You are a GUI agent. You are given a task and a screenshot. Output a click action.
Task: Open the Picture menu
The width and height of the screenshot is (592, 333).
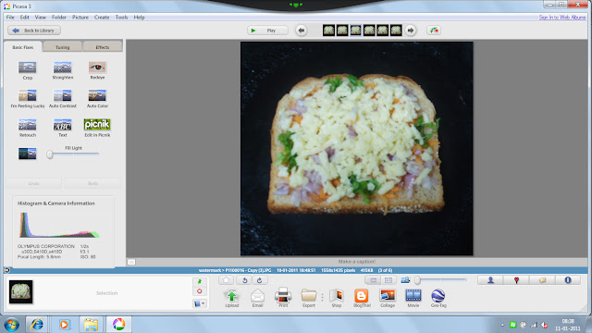point(80,18)
